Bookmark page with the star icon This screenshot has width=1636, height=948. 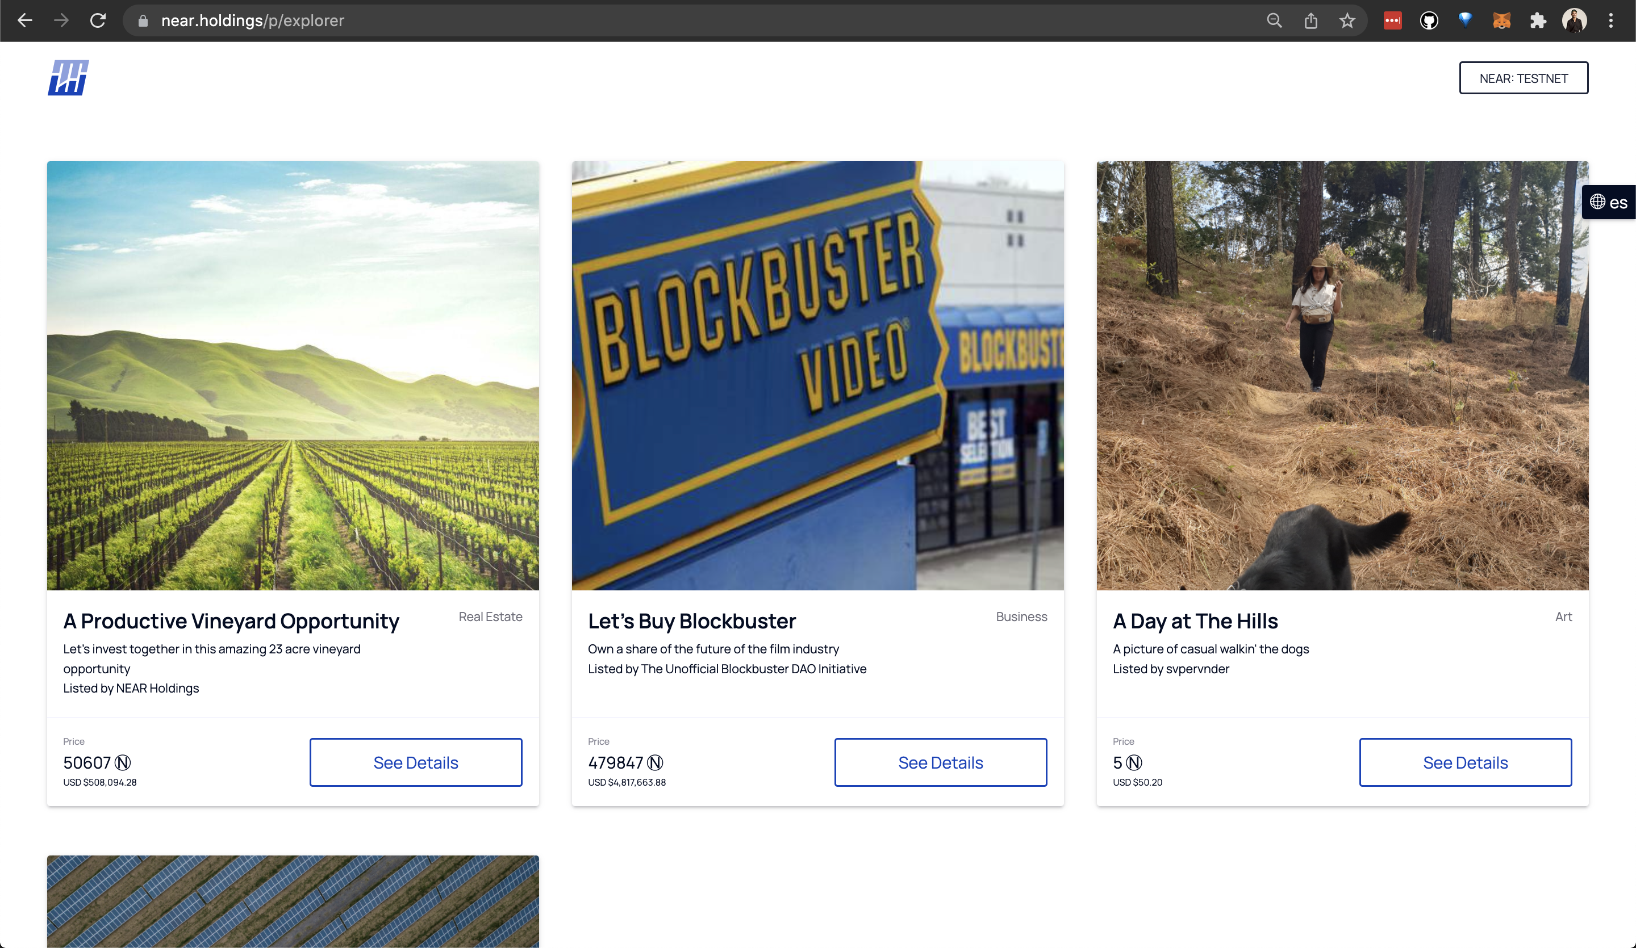1347,21
